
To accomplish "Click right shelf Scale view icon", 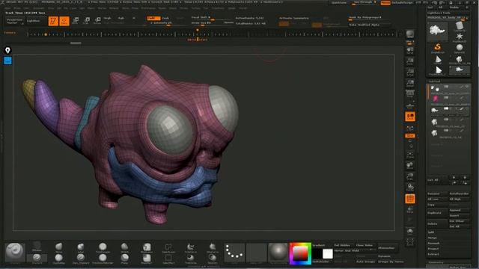I will 410,176.
